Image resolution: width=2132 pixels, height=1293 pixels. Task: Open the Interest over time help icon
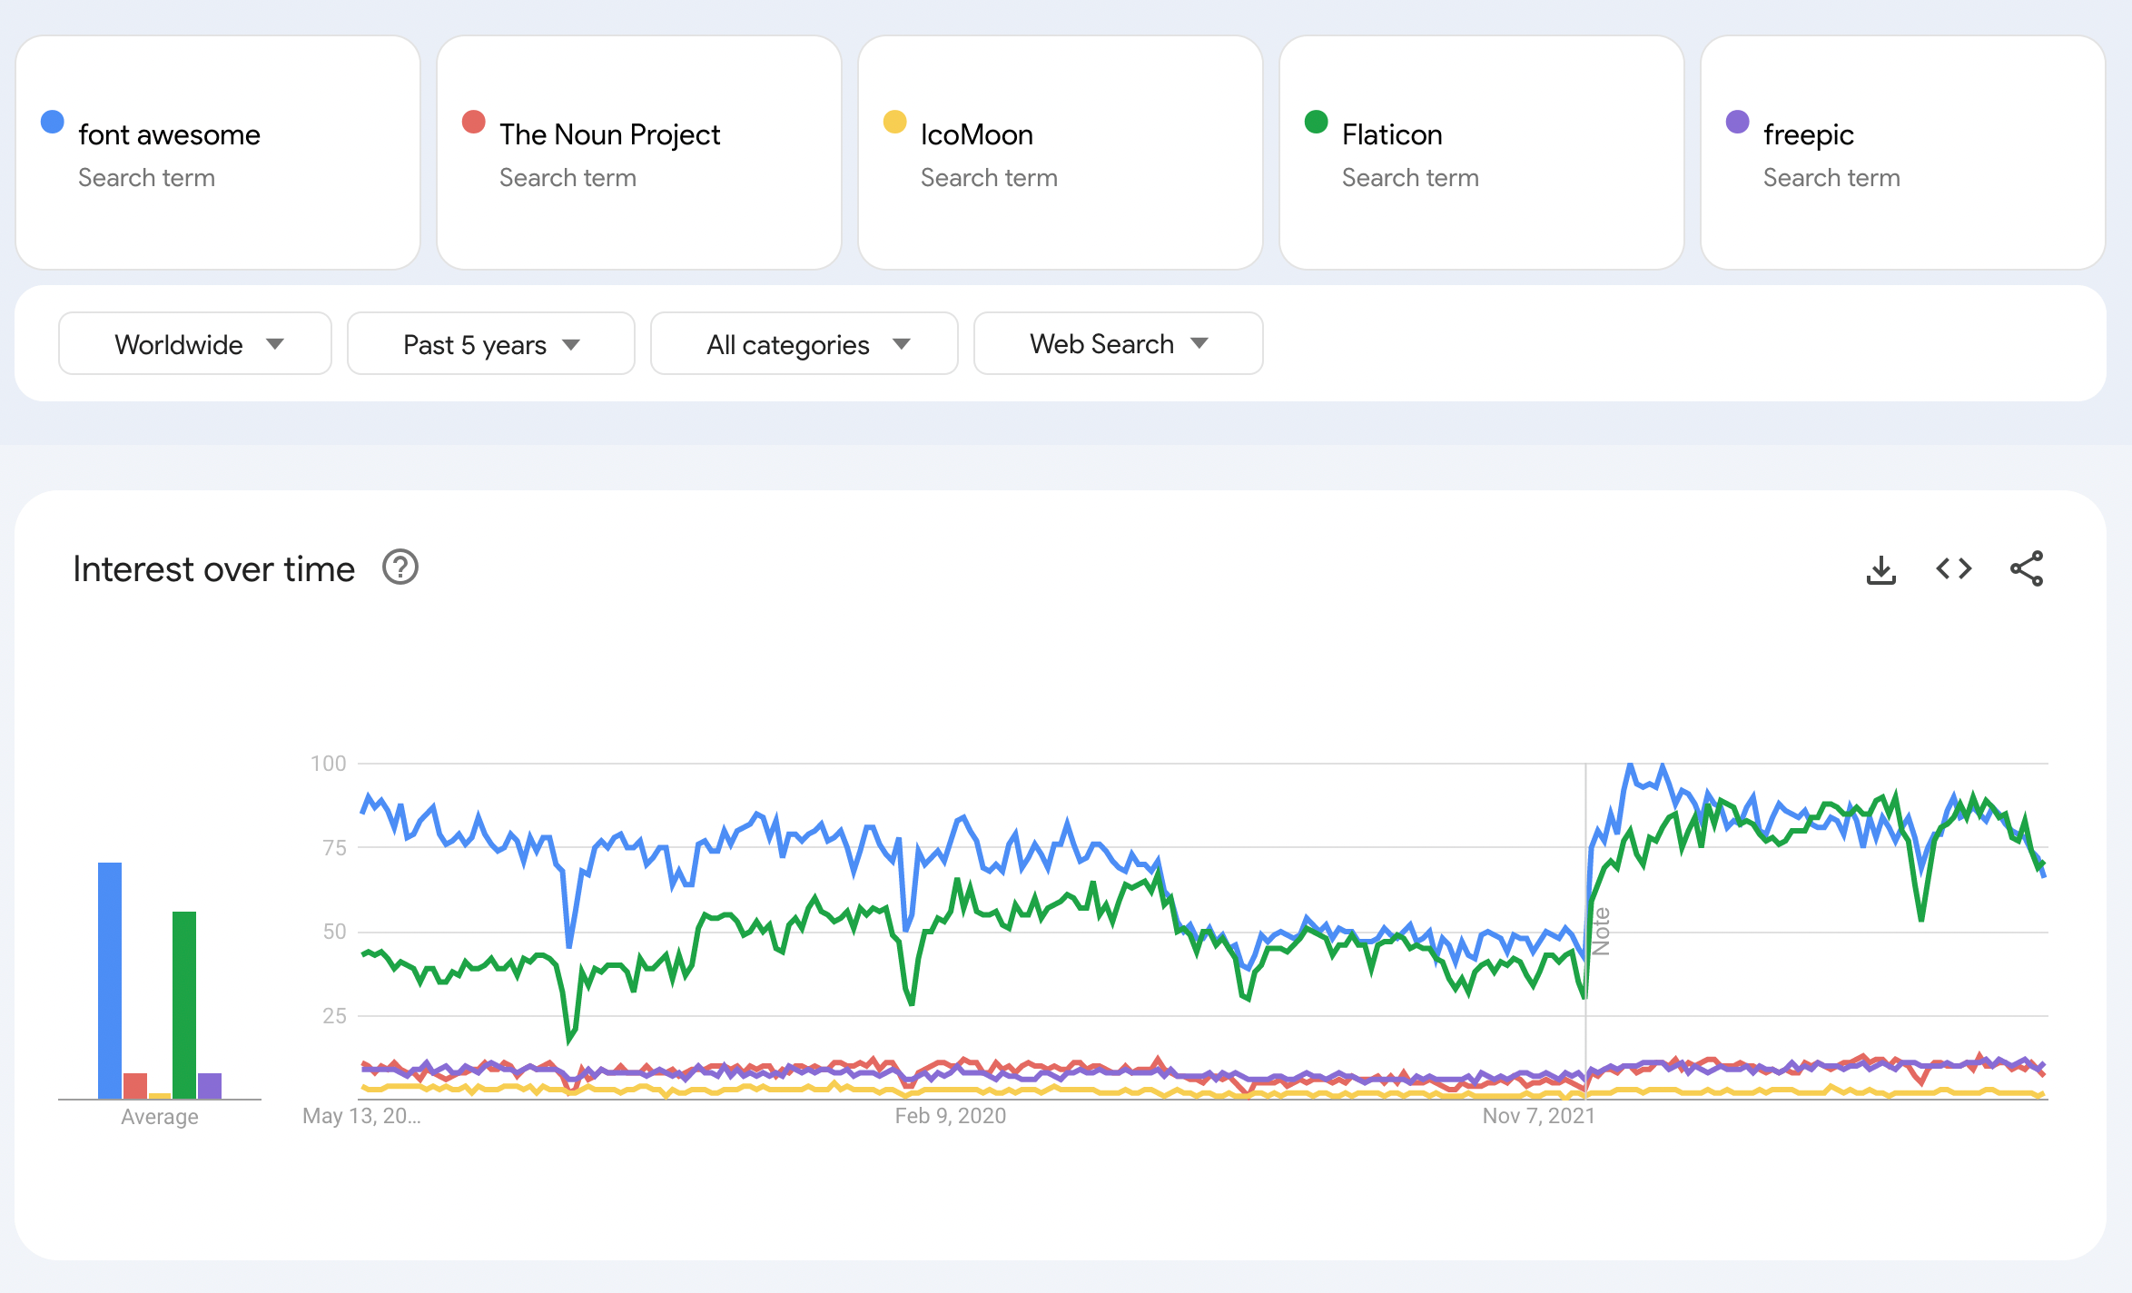coord(400,568)
